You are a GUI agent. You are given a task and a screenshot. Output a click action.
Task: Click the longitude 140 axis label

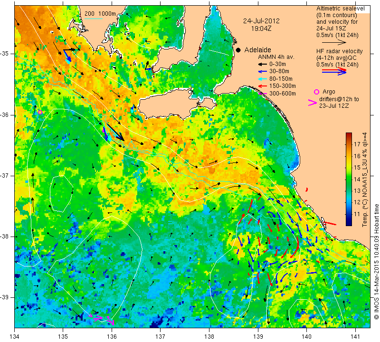coord(306,336)
